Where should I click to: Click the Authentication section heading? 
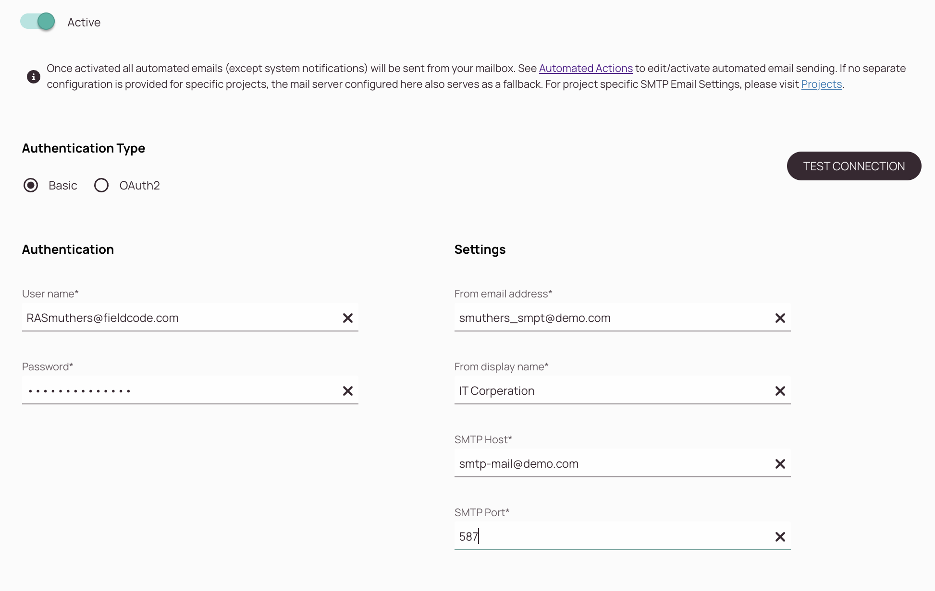click(x=68, y=249)
